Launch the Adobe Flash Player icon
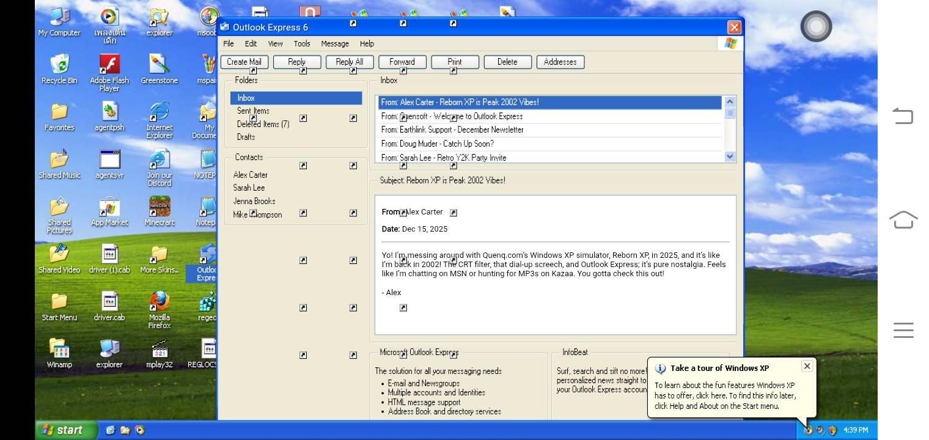This screenshot has width=929, height=440. 109,73
